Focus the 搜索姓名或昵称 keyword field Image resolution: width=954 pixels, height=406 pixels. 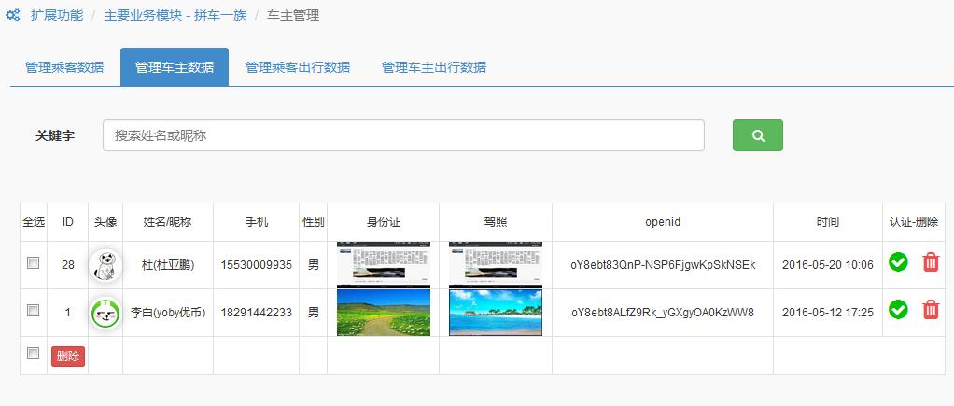click(x=403, y=135)
